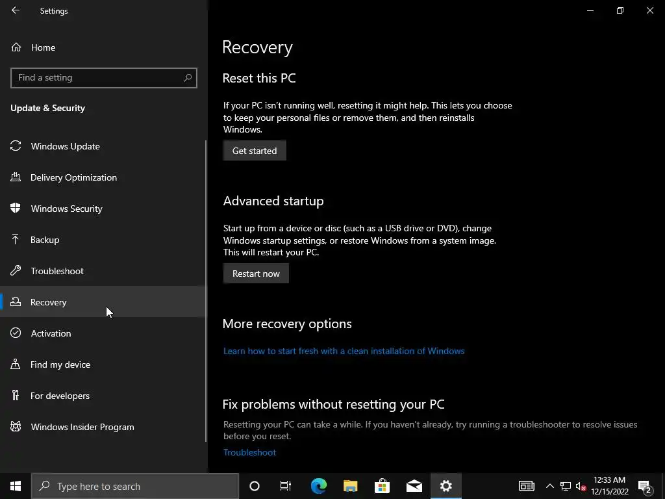
Task: Open the clean installation of Windows link
Action: [344, 351]
